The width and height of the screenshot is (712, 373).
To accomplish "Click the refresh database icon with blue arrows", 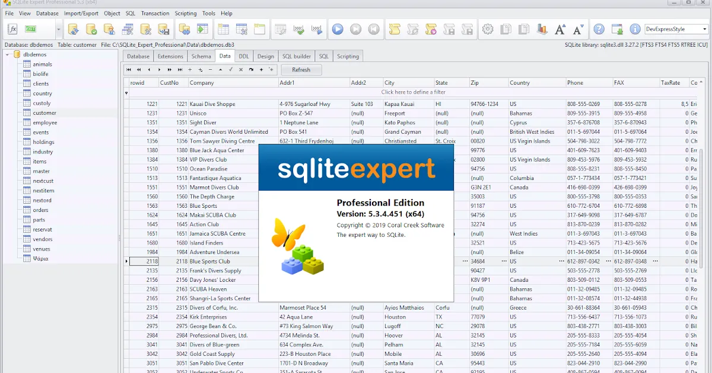I will (74, 29).
